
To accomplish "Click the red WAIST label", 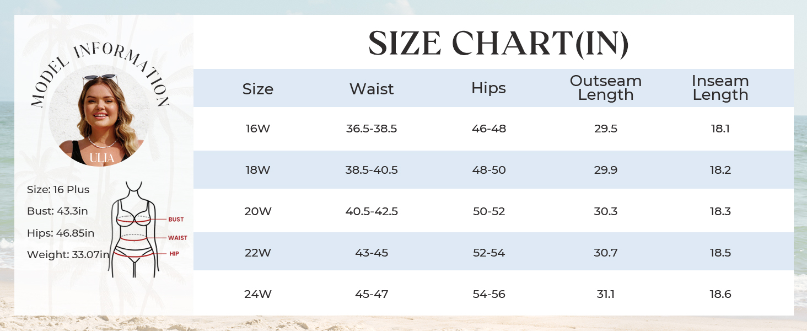I will point(177,238).
